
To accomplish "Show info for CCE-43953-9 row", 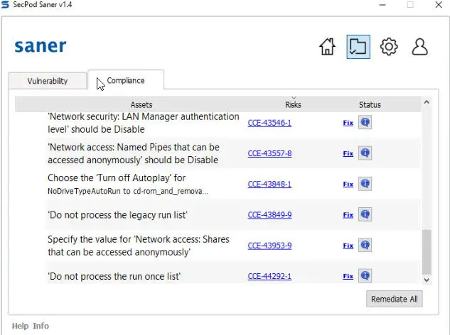I will coord(365,245).
